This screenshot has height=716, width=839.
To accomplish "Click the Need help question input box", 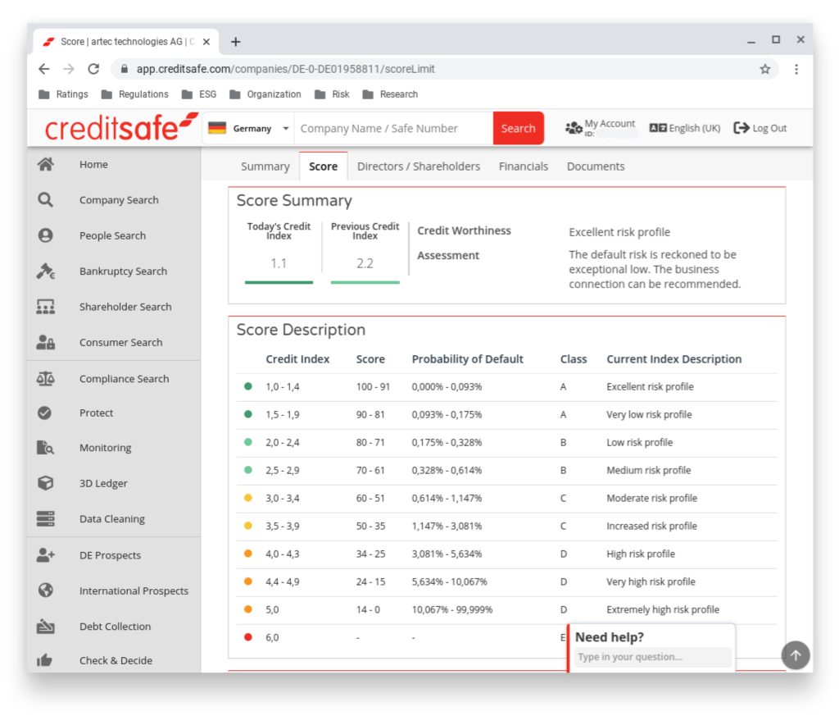I will [x=652, y=657].
